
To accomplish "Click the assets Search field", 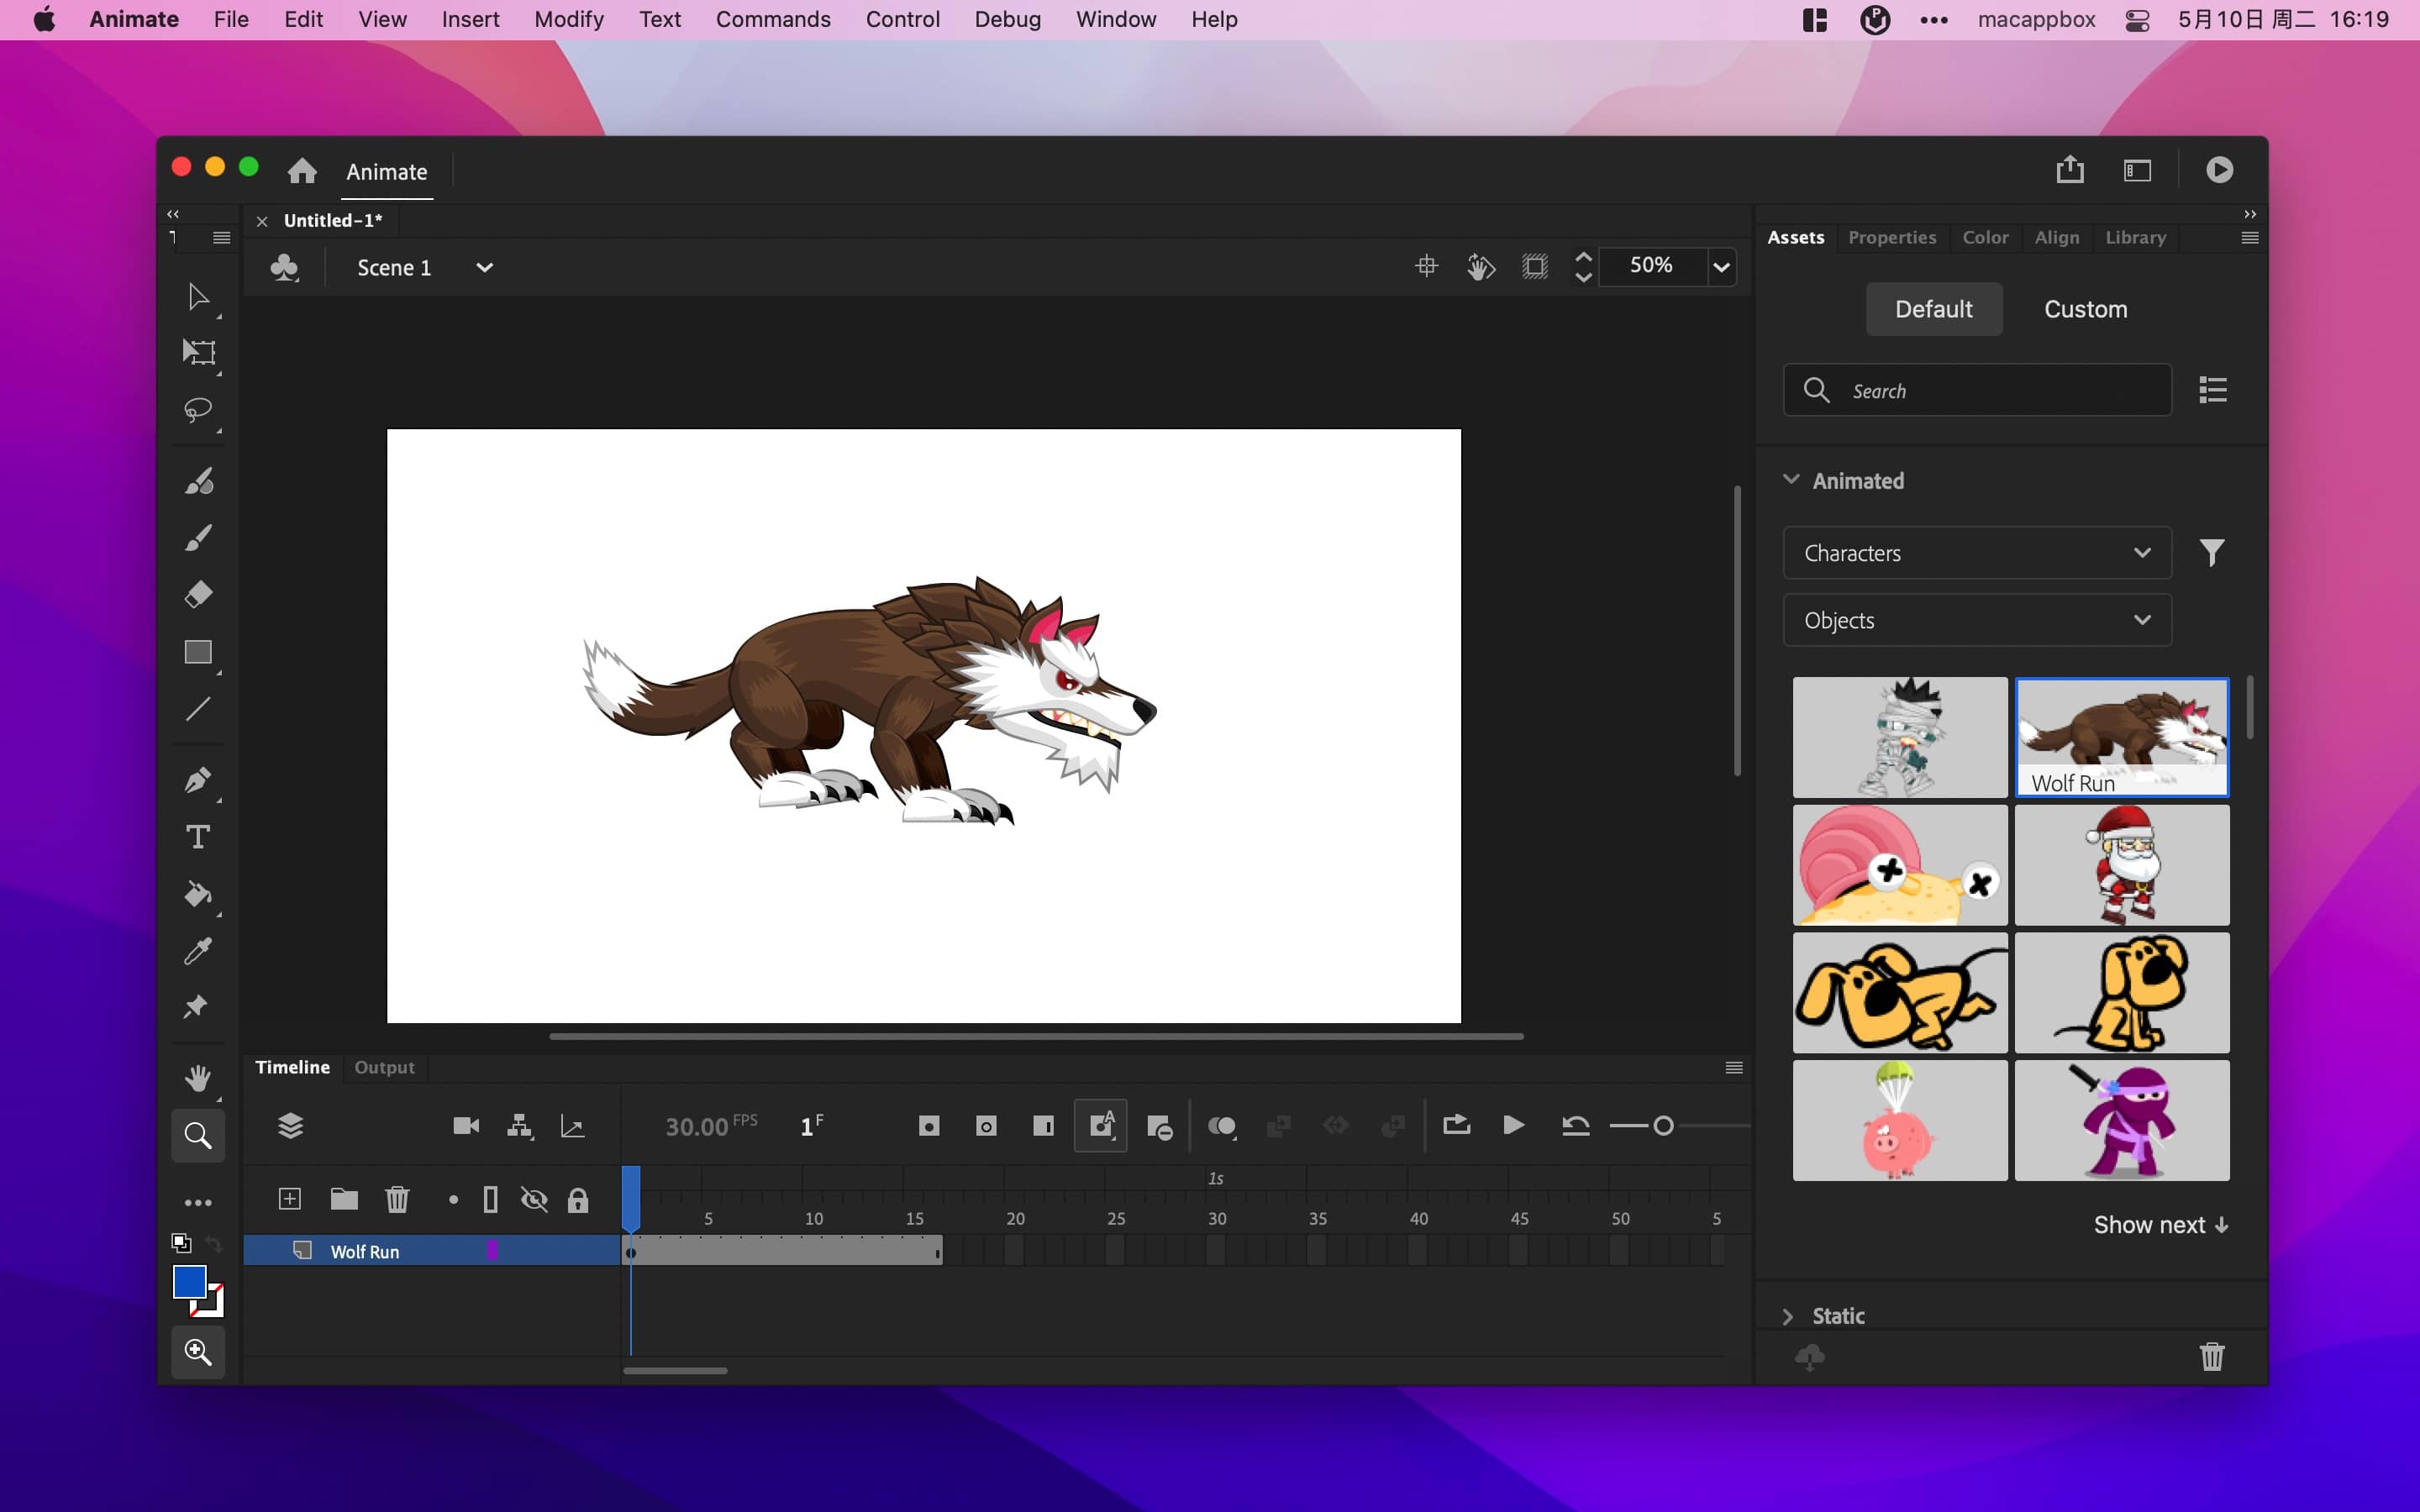I will [x=1977, y=390].
